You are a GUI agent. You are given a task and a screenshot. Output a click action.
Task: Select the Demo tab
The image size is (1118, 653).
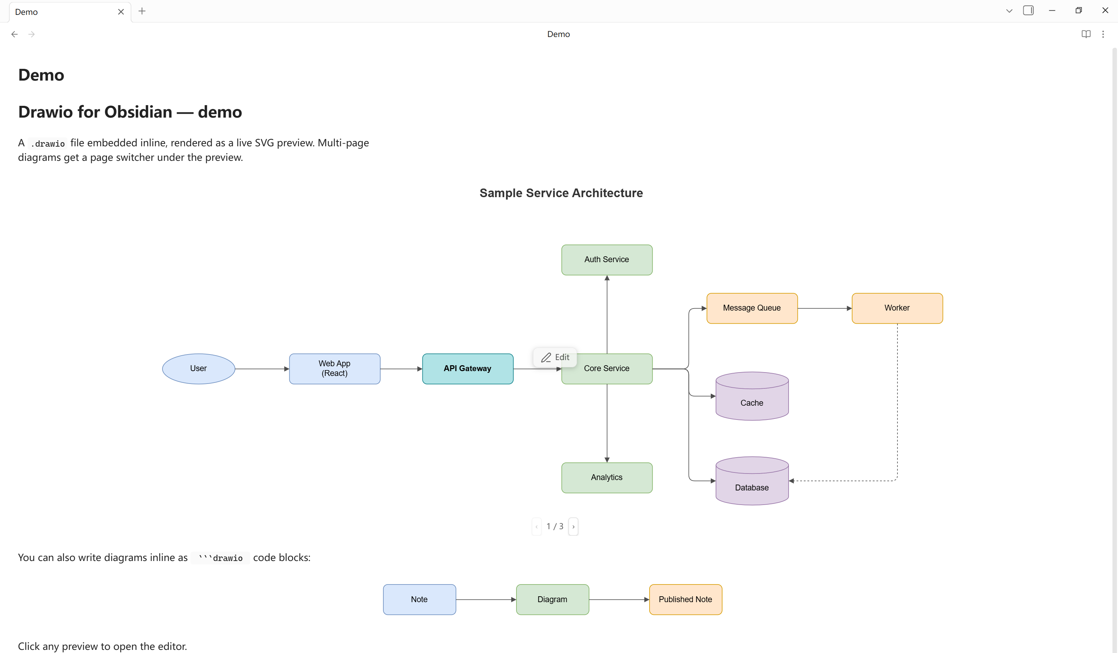coord(70,12)
